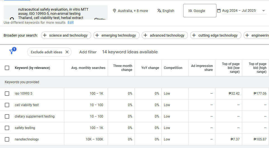The height and width of the screenshot is (148, 269).
Task: Add 'emerging technology' suggestion chip
Action: point(116,35)
